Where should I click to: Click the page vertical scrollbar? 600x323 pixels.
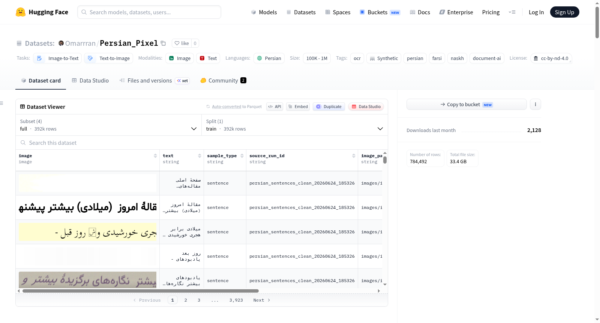[x=597, y=23]
